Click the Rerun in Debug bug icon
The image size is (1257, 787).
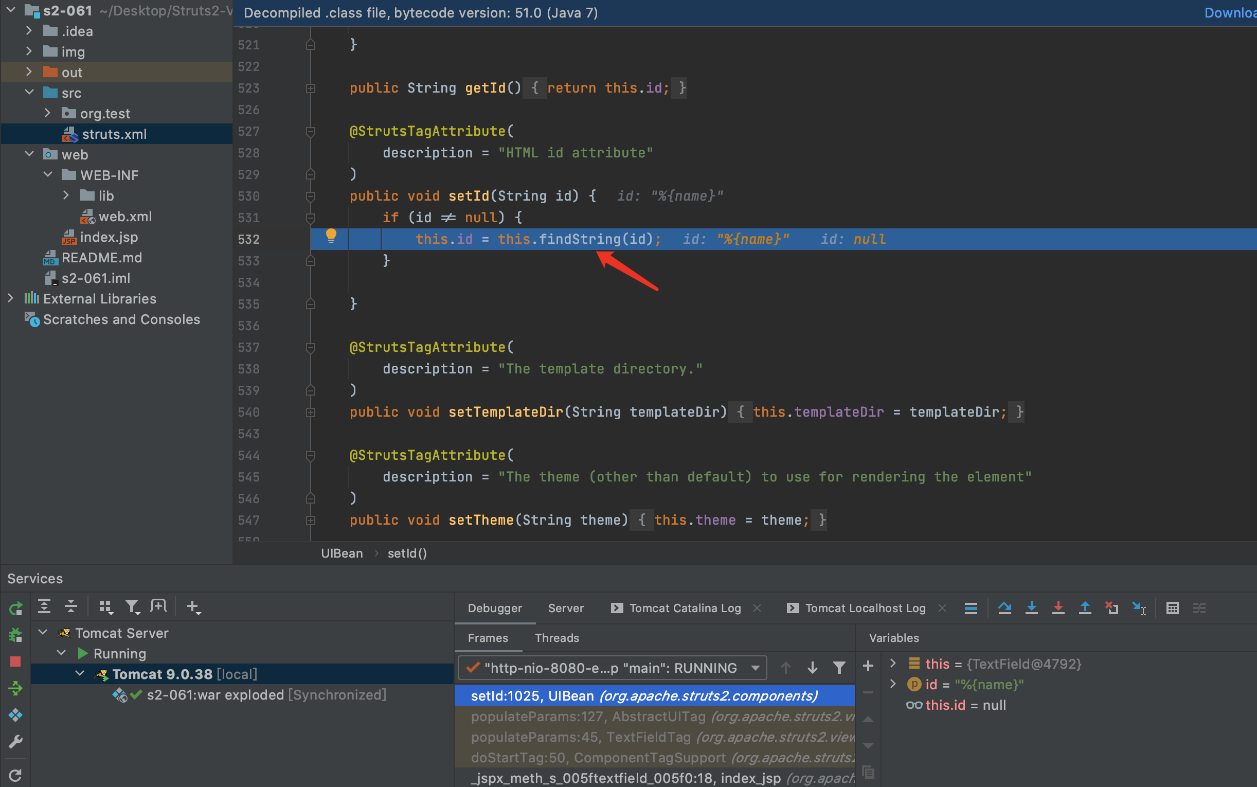tap(15, 635)
